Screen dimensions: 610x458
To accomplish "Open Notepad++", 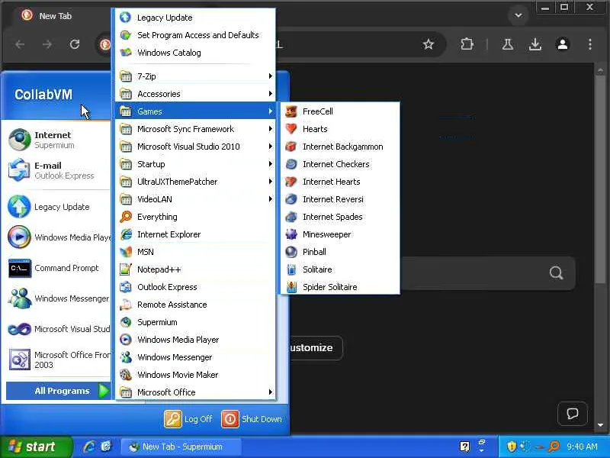I will (195, 269).
